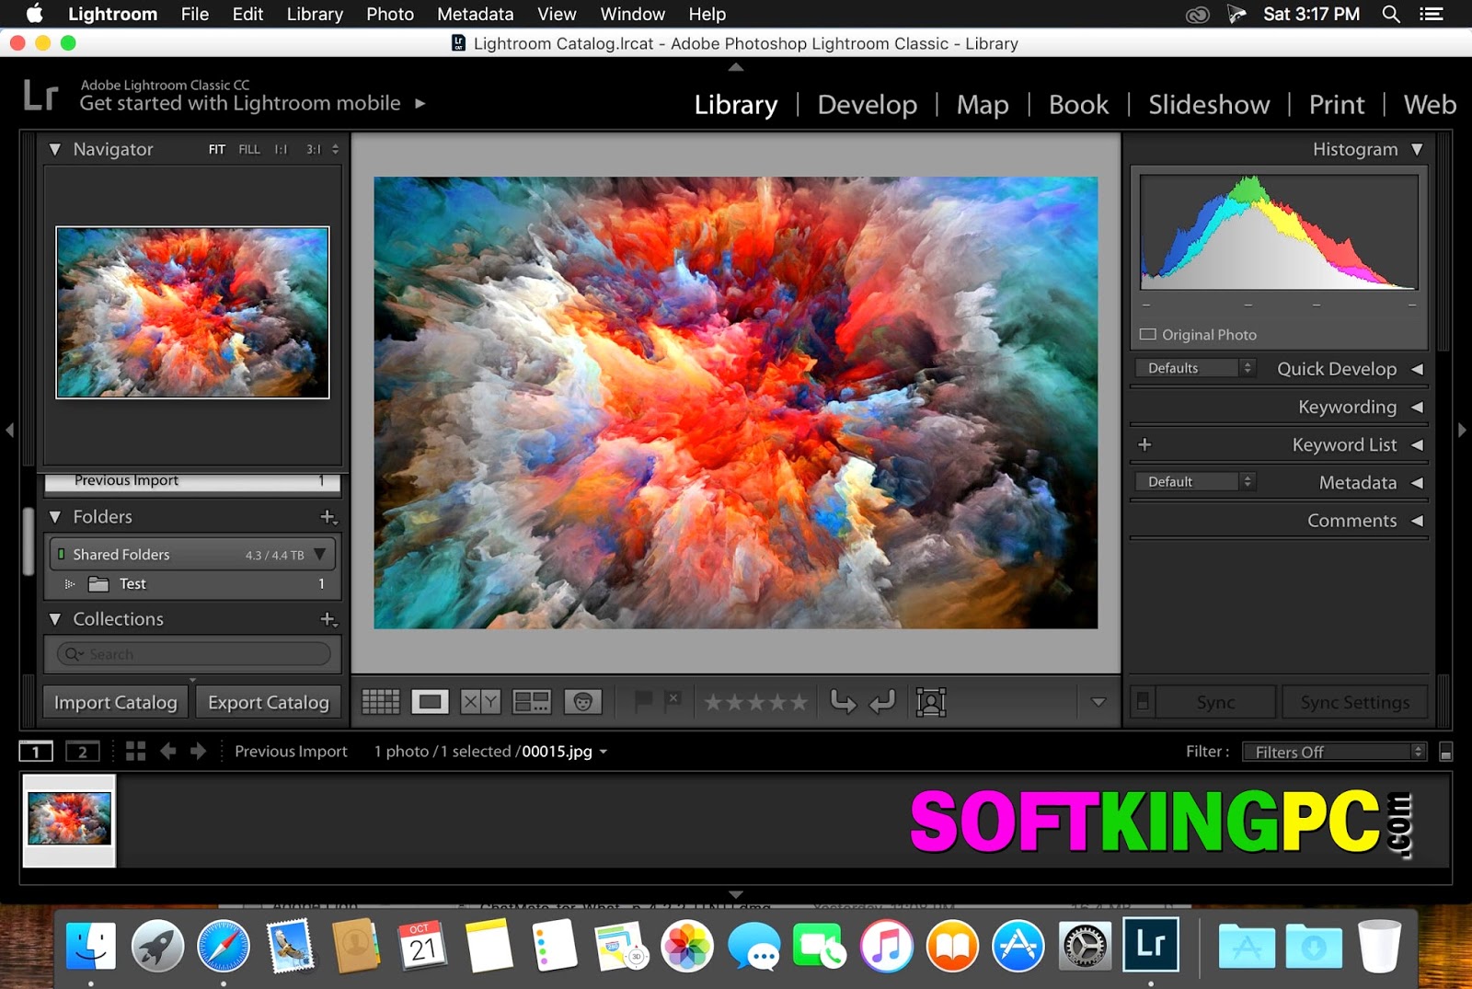Click the Export Catalog button

(269, 703)
